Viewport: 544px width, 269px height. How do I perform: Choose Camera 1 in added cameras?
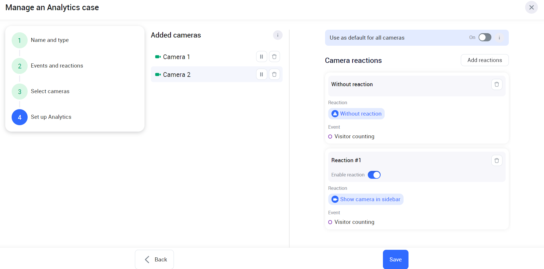(x=176, y=57)
